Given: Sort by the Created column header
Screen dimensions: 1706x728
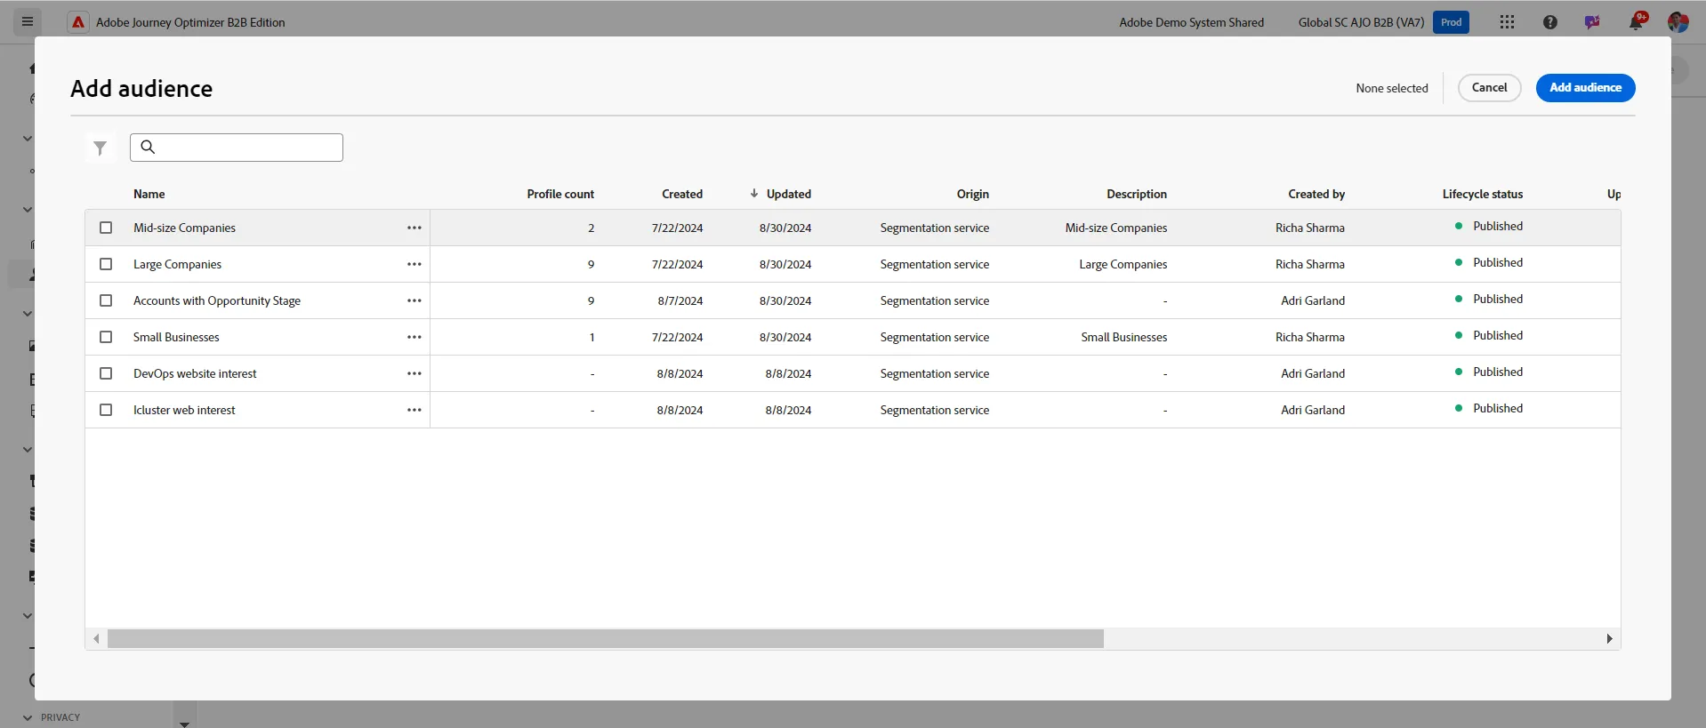Looking at the screenshot, I should (682, 194).
